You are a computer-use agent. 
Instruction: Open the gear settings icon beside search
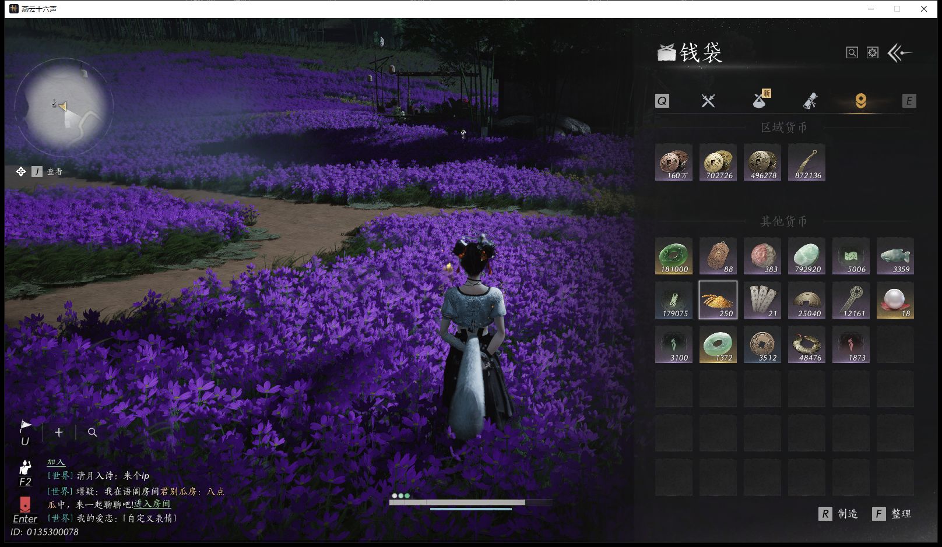point(873,52)
